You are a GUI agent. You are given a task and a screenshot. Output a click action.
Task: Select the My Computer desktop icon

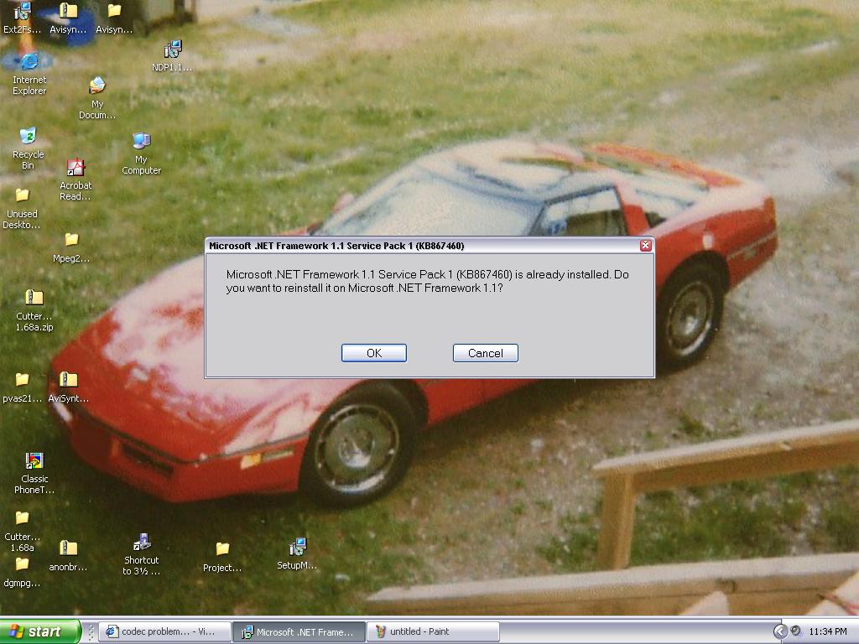[141, 153]
